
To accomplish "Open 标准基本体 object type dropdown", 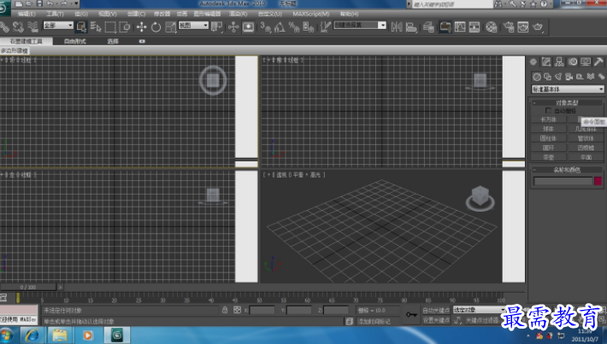I will (x=568, y=90).
